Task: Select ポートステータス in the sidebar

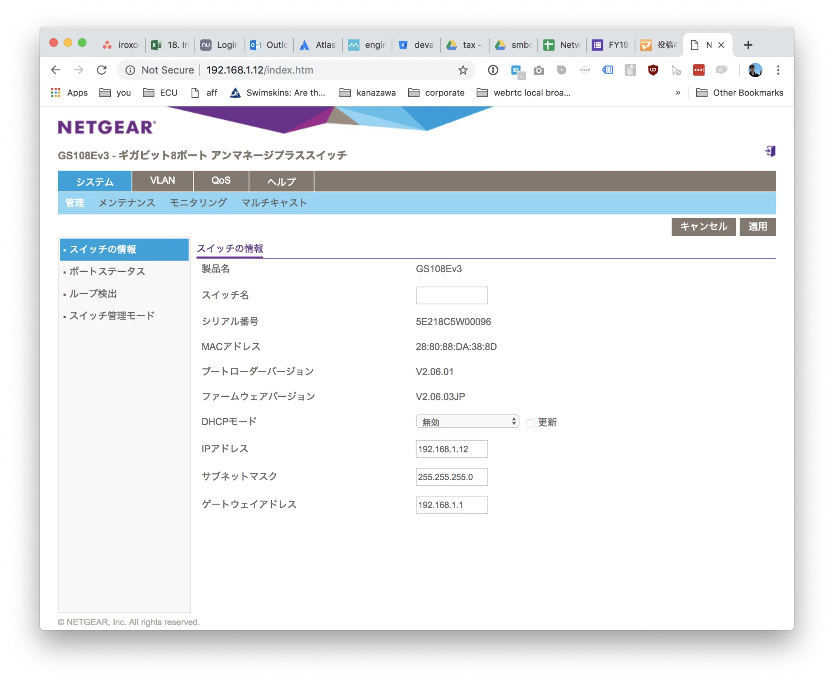Action: point(107,271)
